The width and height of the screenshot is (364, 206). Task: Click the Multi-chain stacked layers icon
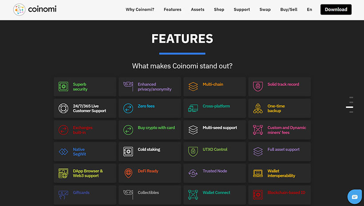tap(193, 87)
